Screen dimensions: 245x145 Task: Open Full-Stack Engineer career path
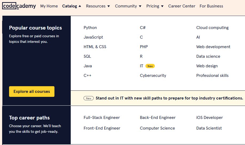click(x=102, y=117)
